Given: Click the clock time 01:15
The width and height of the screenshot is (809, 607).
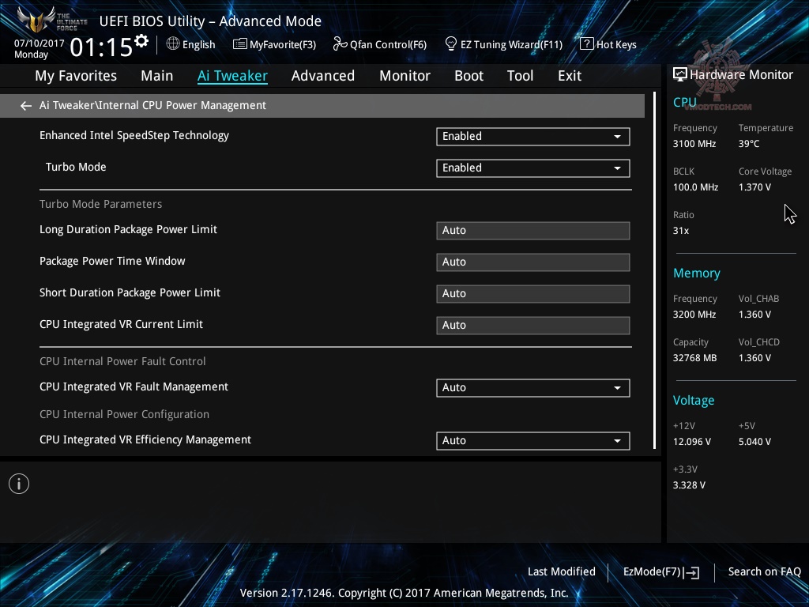Looking at the screenshot, I should click(x=101, y=47).
